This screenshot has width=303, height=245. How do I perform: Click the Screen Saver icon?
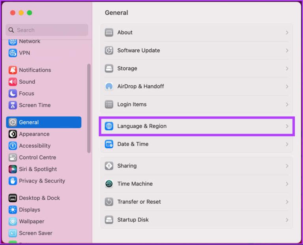click(x=13, y=233)
